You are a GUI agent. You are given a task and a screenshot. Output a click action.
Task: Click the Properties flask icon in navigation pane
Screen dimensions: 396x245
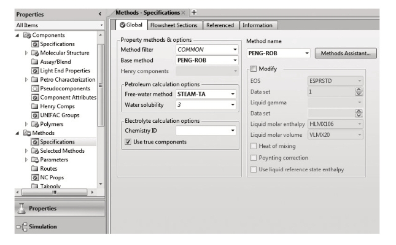(21, 209)
